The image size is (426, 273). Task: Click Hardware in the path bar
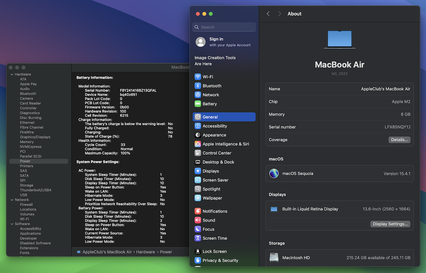[x=145, y=252]
